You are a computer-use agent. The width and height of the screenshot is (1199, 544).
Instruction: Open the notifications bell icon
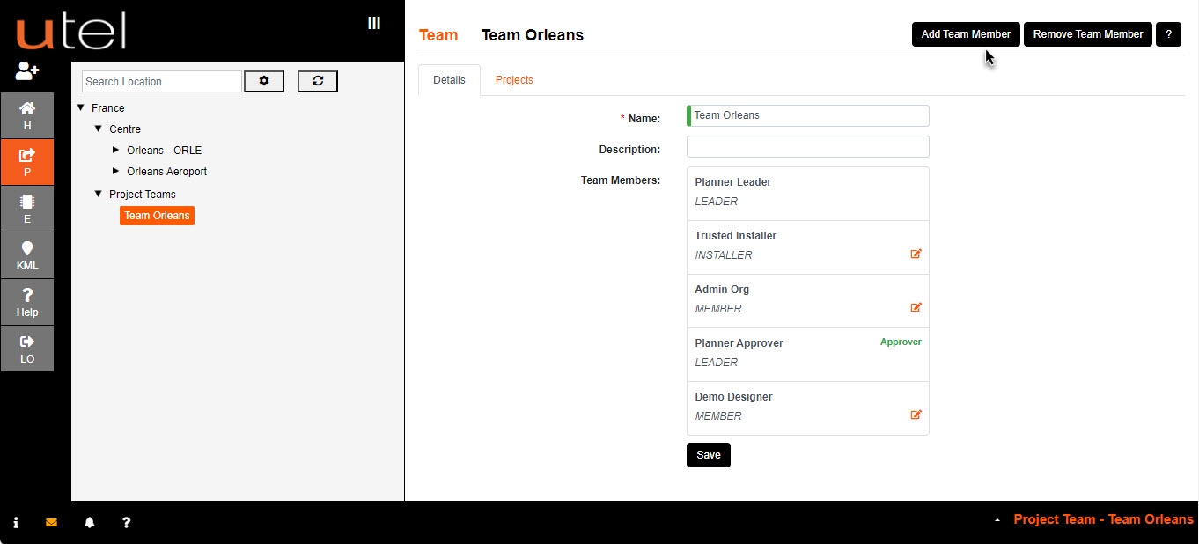89,522
